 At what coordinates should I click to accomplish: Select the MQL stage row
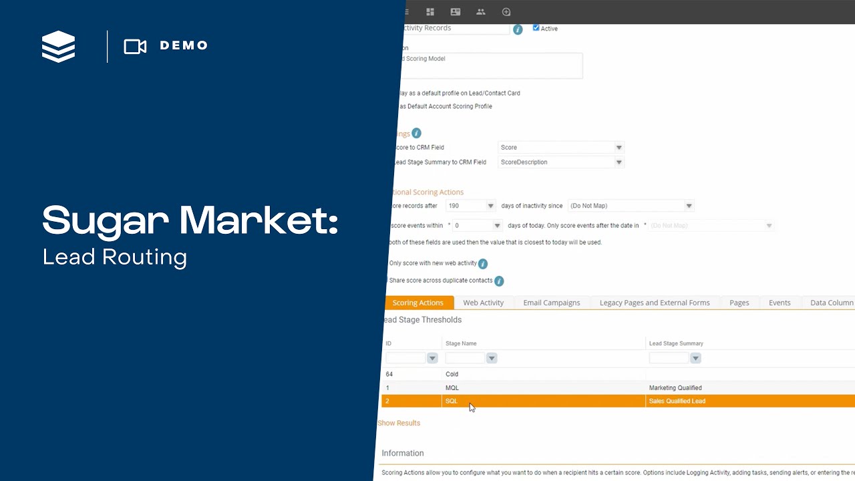point(618,387)
